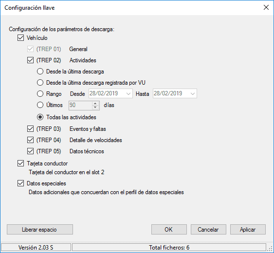Screen dimensions: 274x253
Task: Select Todas las actividades radio
Action: pos(40,117)
